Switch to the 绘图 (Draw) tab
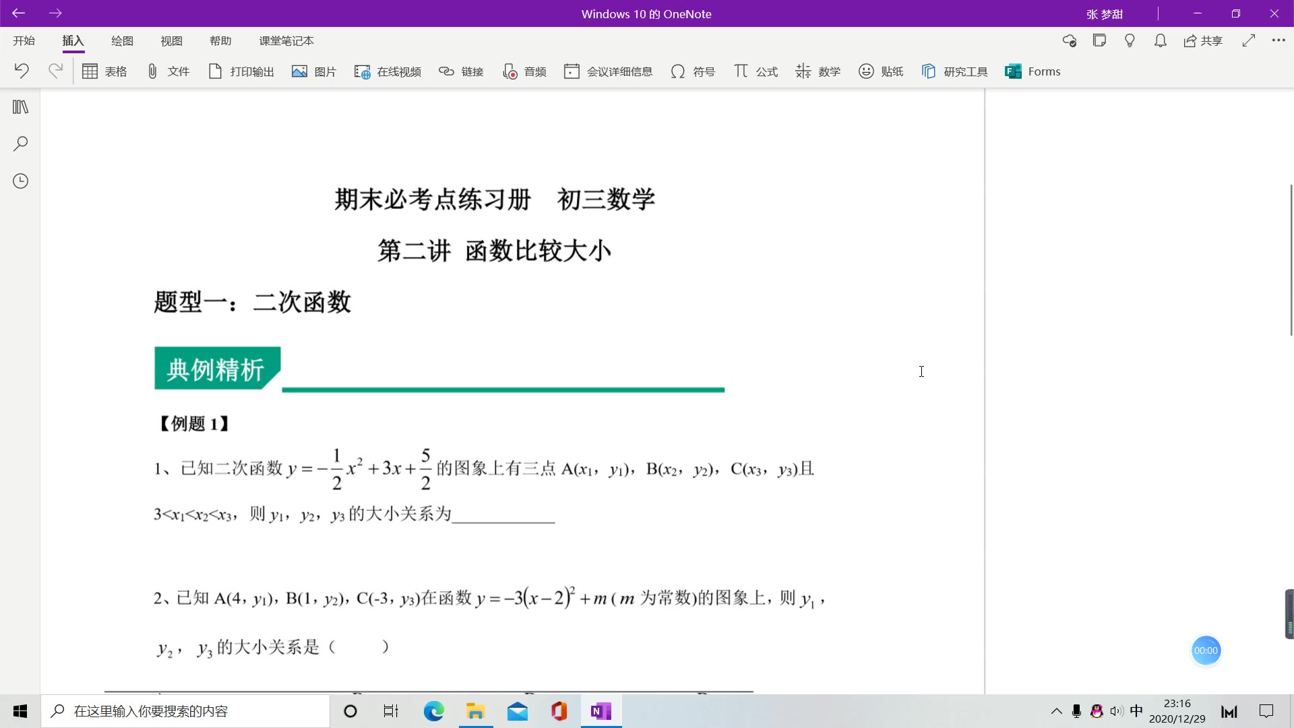 click(122, 41)
